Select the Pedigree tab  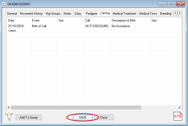tap(91, 14)
